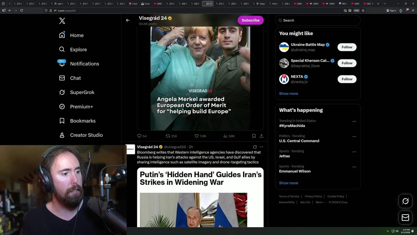Open the @visegrad24 handle link
This screenshot has width=417, height=235.
(x=175, y=147)
